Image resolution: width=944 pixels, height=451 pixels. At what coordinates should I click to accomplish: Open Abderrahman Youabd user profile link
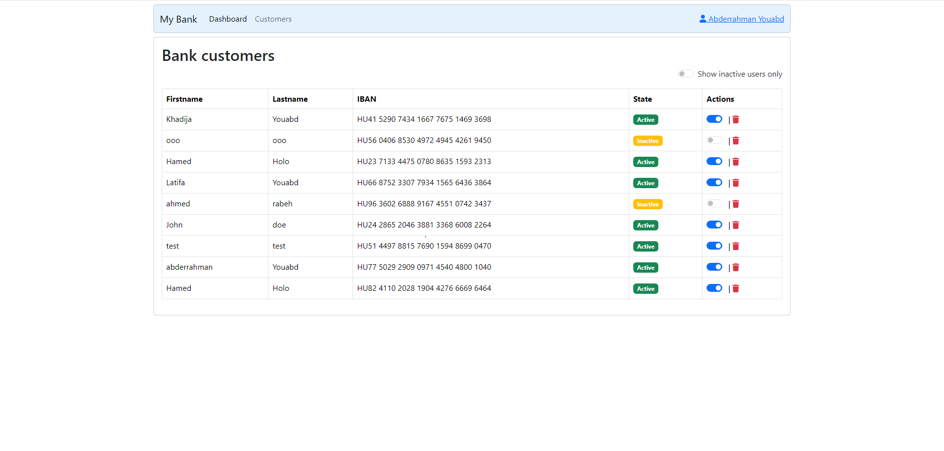click(x=741, y=19)
